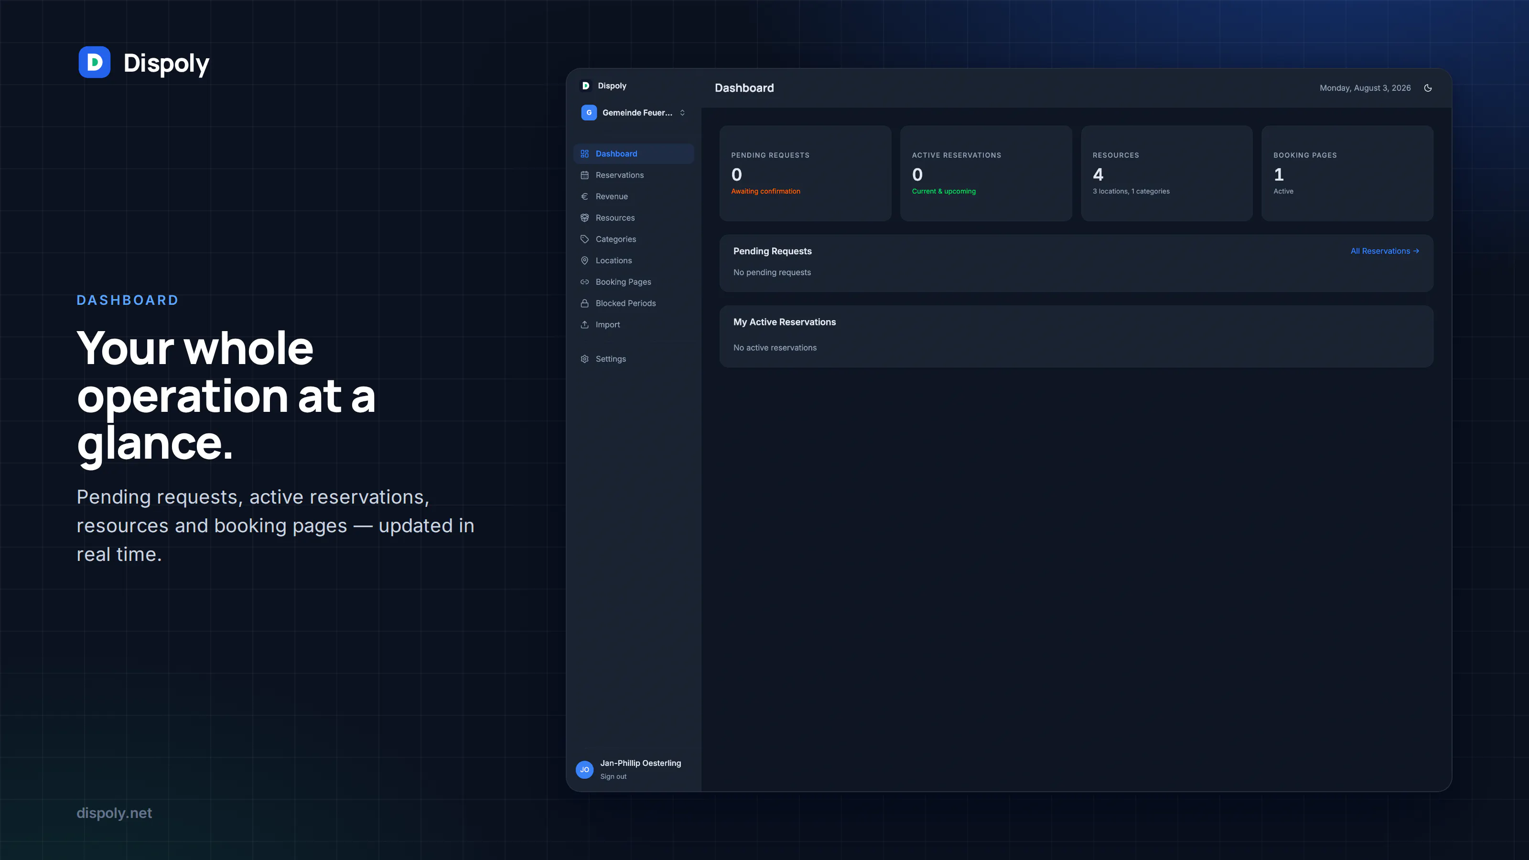1529x860 pixels.
Task: Follow the All Reservations link
Action: coord(1385,251)
